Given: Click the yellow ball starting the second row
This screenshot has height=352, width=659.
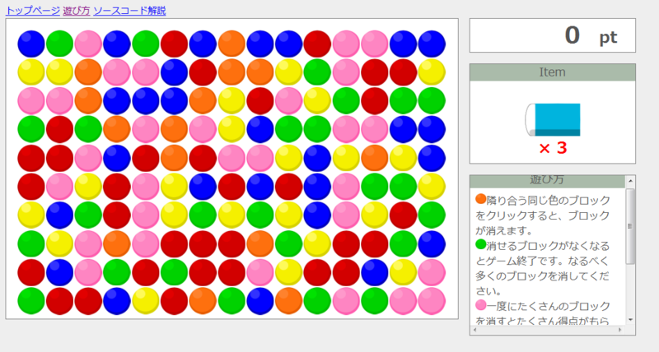Looking at the screenshot, I should pos(31,72).
